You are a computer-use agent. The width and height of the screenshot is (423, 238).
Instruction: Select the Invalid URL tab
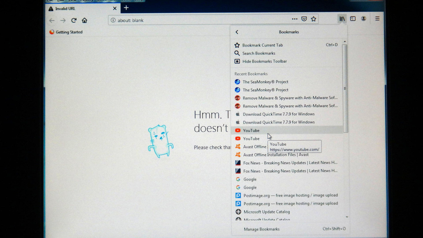[x=82, y=9]
